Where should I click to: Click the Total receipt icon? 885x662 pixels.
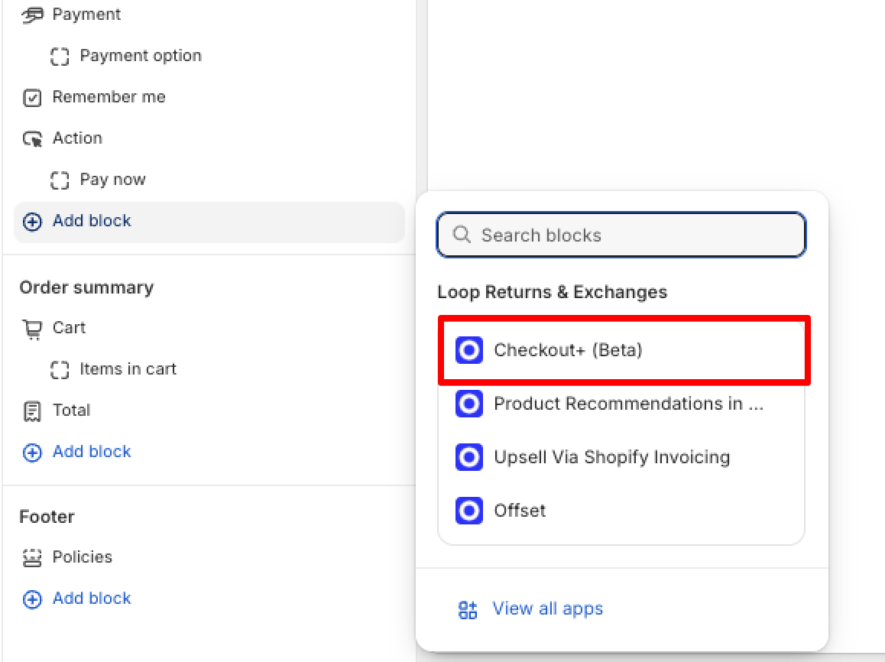pos(32,411)
